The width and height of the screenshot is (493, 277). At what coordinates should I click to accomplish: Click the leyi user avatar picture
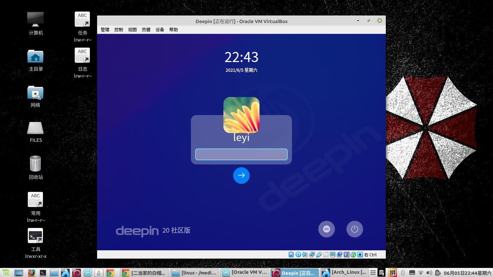click(241, 115)
